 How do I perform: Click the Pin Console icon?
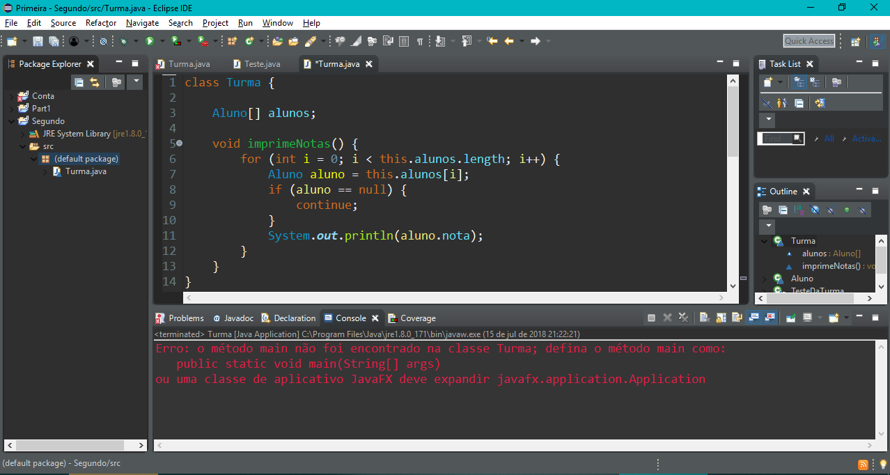[x=790, y=318]
